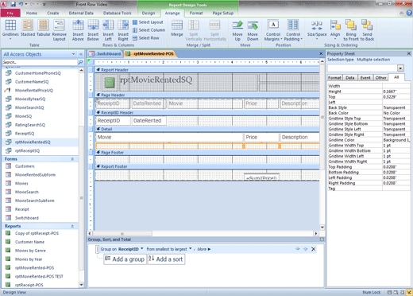This screenshot has width=413, height=296.
Task: Insert row Above
Action: tap(78, 30)
